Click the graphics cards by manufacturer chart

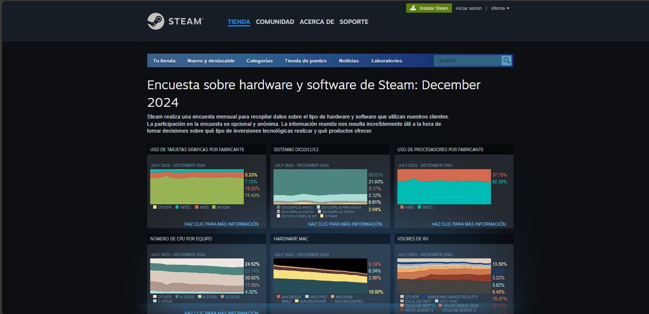pyautogui.click(x=197, y=186)
